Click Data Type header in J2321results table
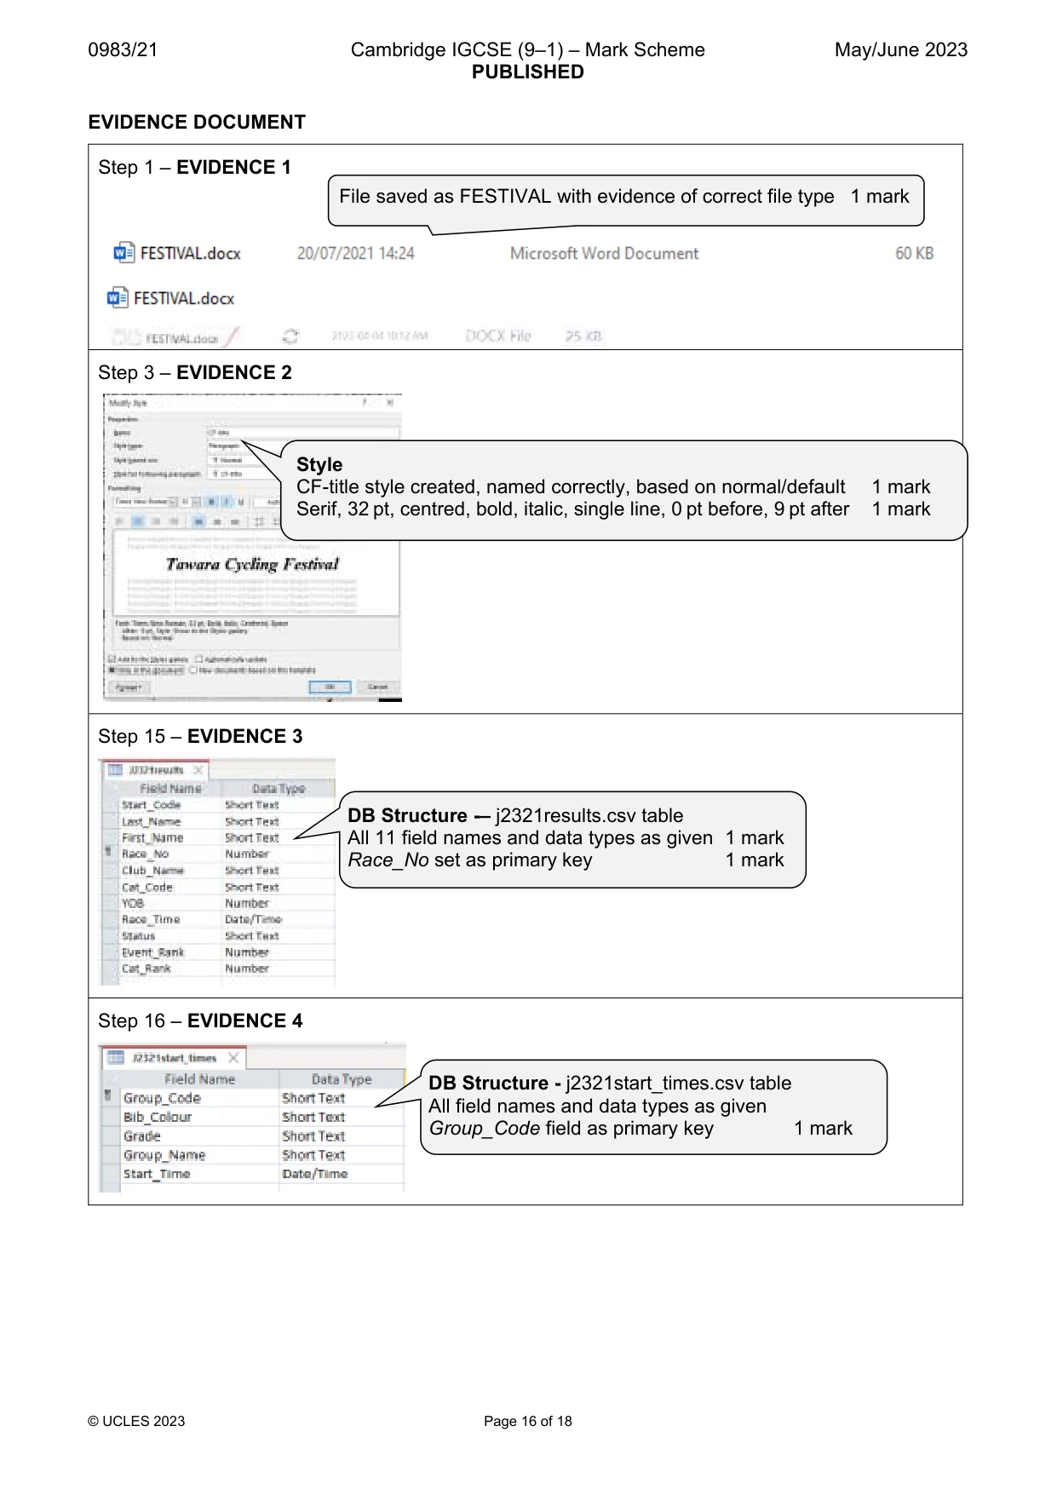 (279, 789)
